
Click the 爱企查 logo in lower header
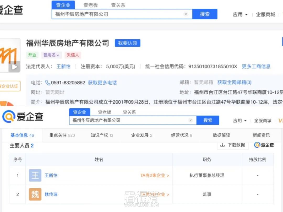point(23,116)
